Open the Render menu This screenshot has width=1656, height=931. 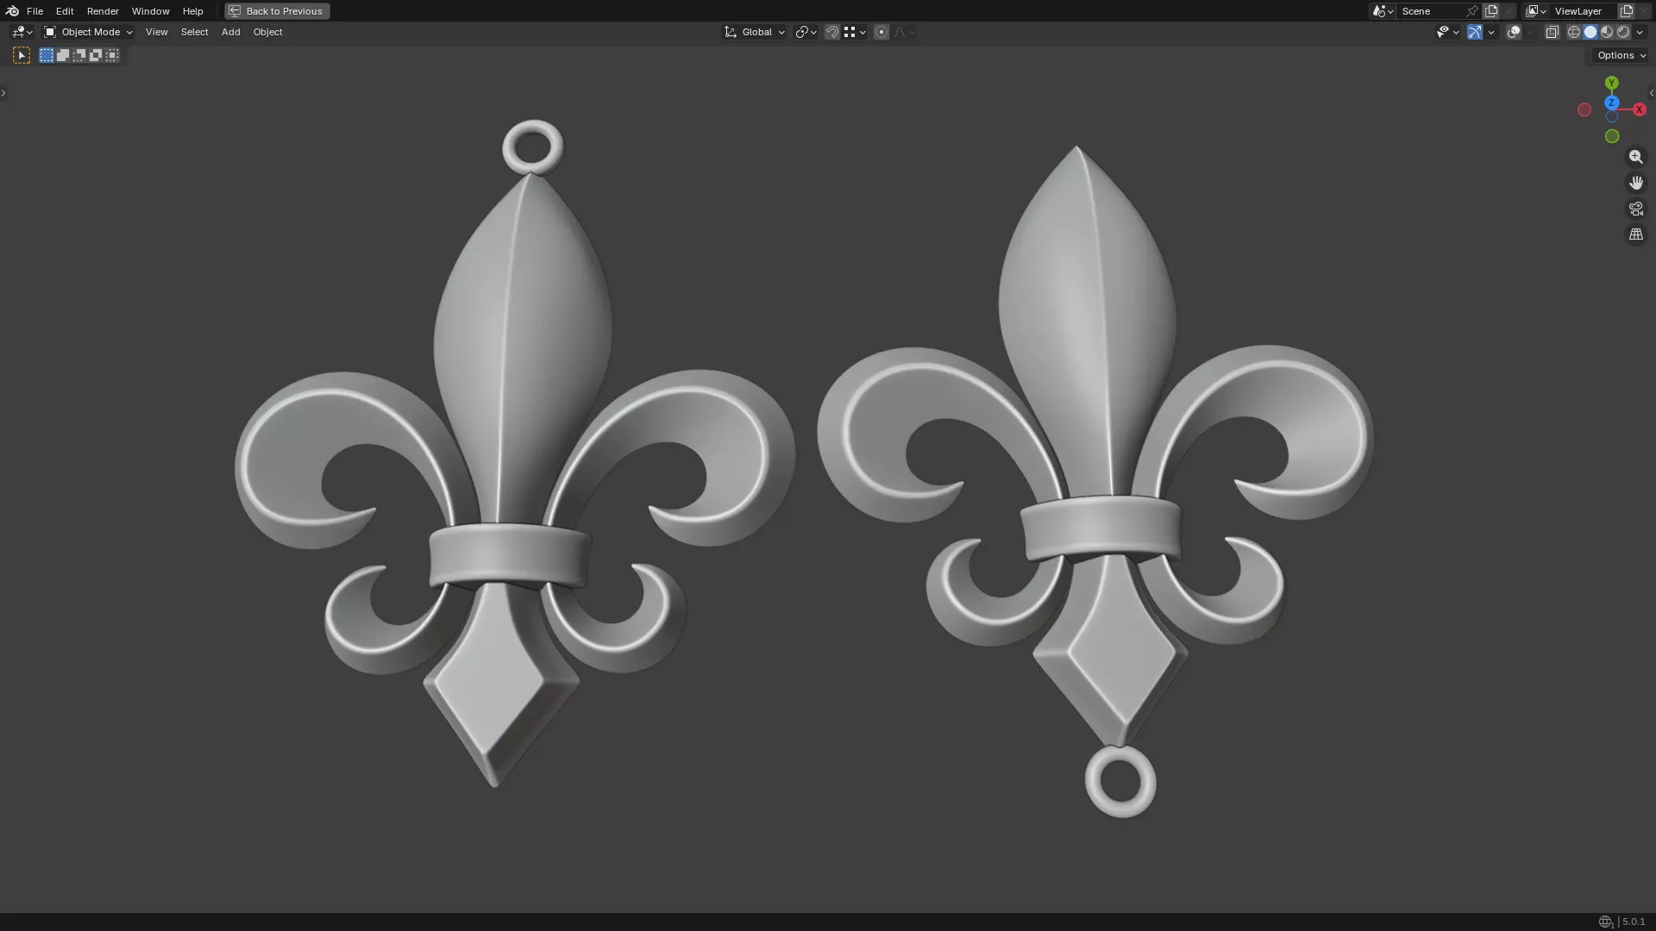[103, 11]
